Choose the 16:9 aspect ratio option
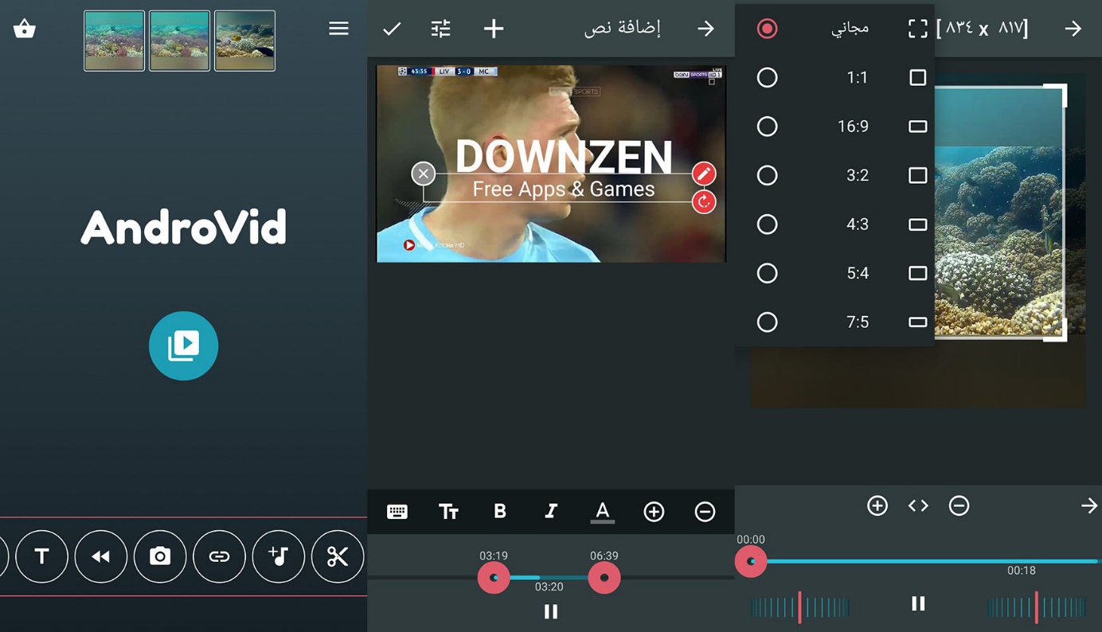Viewport: 1102px width, 632px height. (767, 127)
